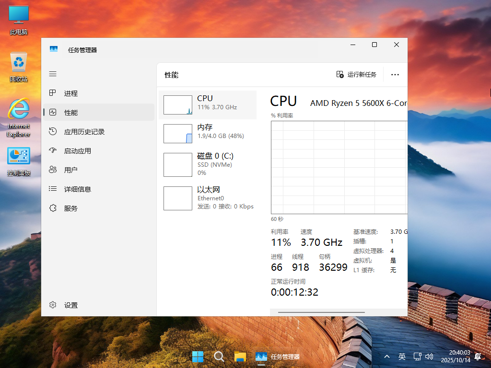This screenshot has height=368, width=491.
Task: Open the 英 input language indicator
Action: (x=402, y=356)
